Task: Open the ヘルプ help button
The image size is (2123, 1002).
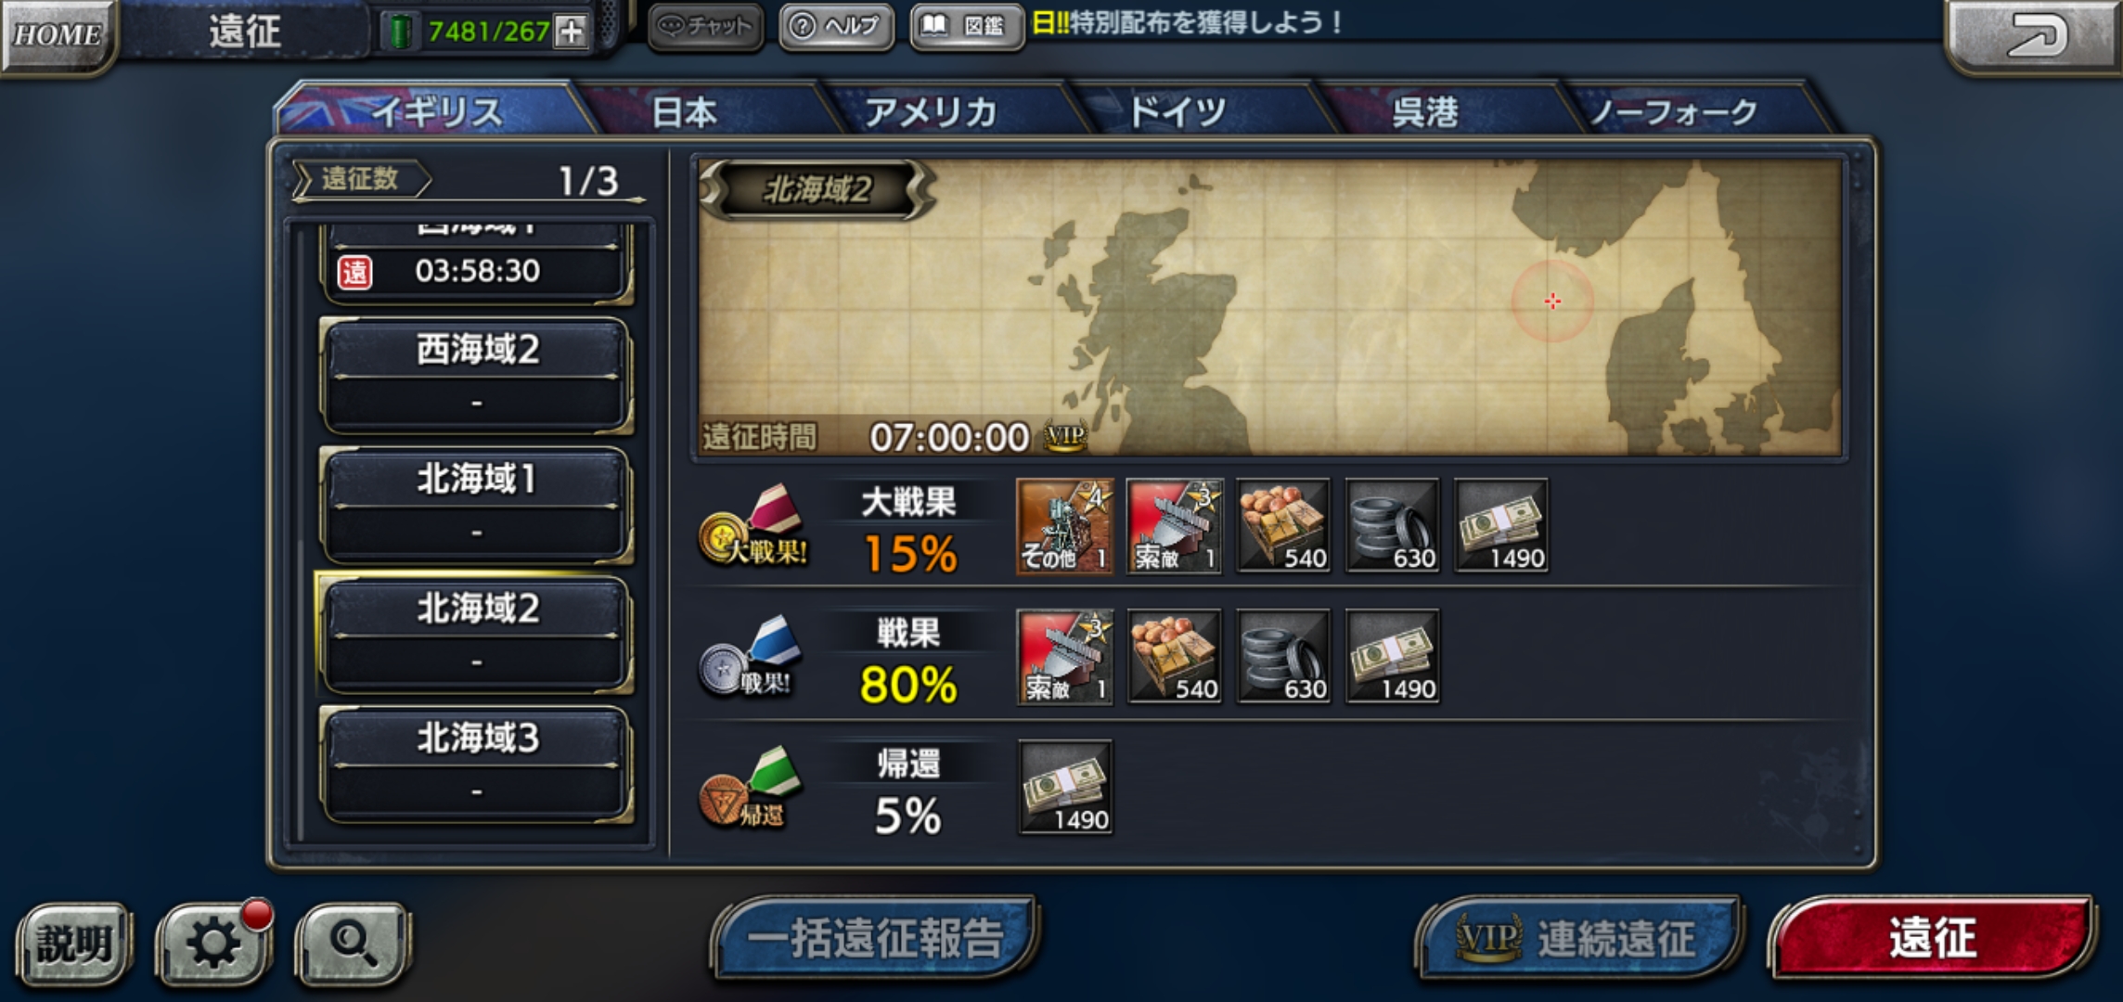Action: (836, 27)
